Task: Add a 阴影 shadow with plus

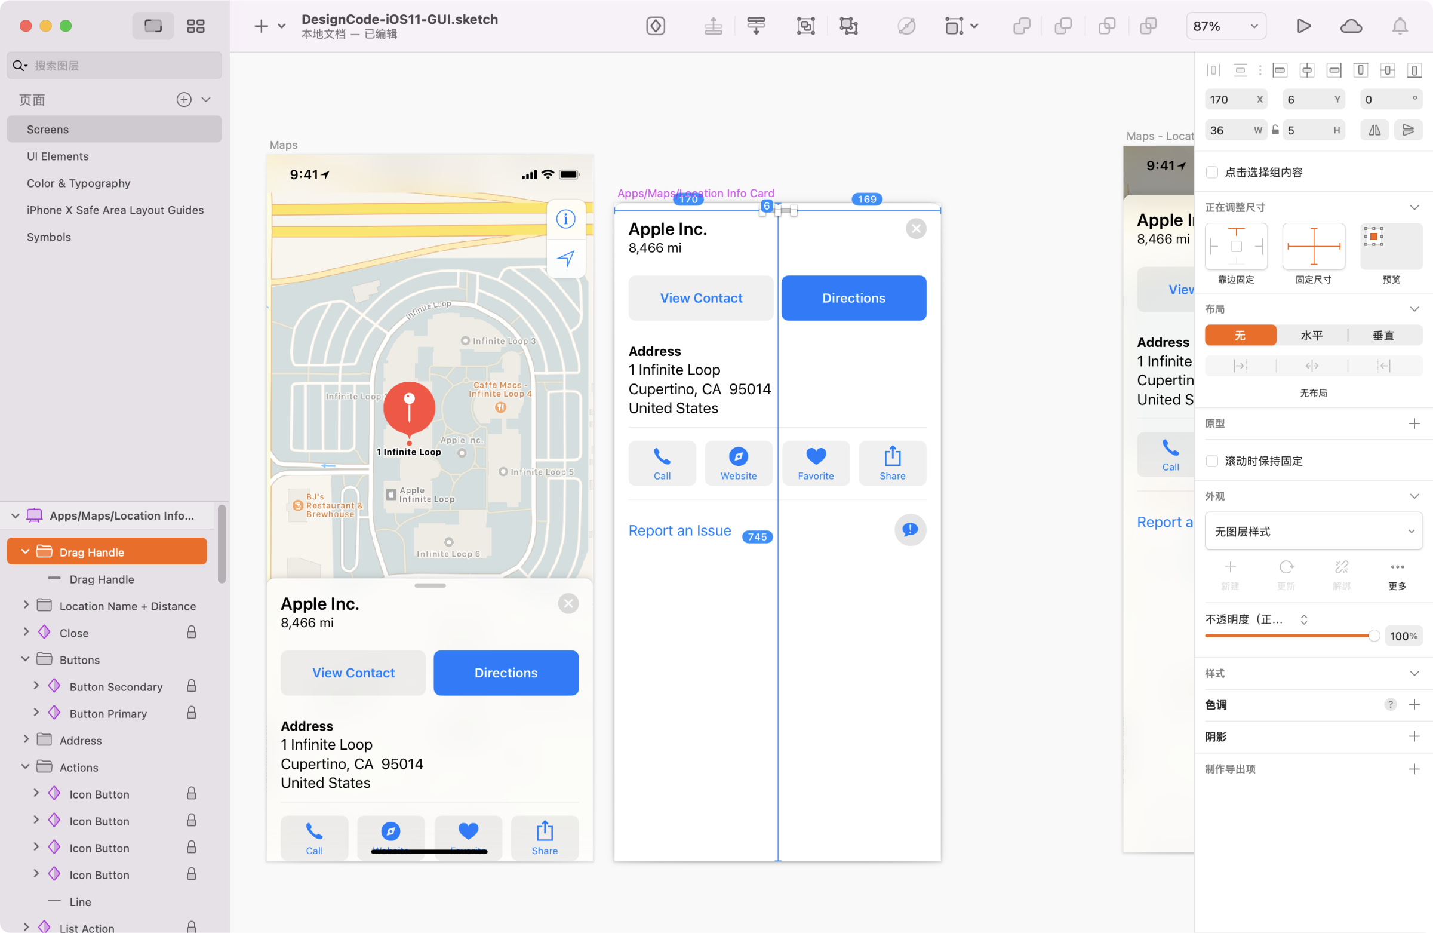Action: coord(1414,736)
